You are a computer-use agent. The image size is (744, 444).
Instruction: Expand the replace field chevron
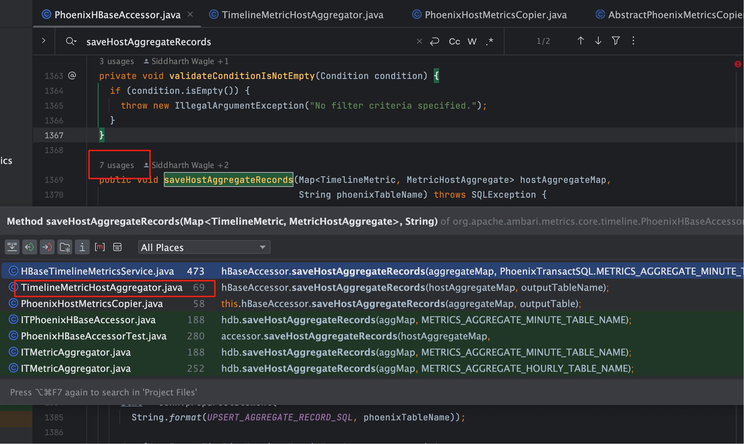[x=44, y=41]
